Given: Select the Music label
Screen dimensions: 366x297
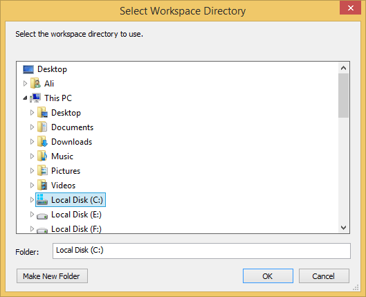Looking at the screenshot, I should (62, 156).
